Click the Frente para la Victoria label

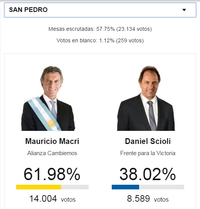pos(148,153)
